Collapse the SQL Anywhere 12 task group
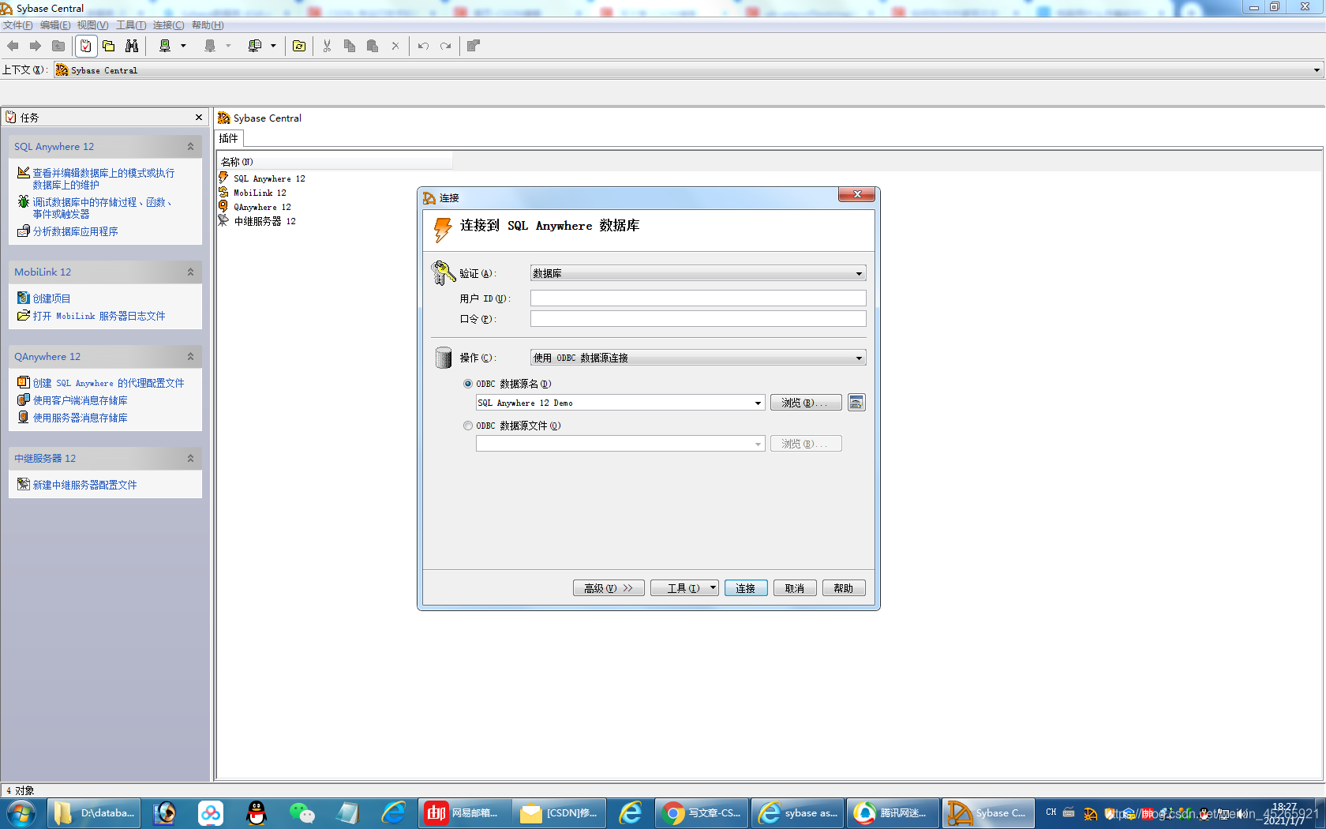Screen dimensions: 1326x829 [x=190, y=147]
